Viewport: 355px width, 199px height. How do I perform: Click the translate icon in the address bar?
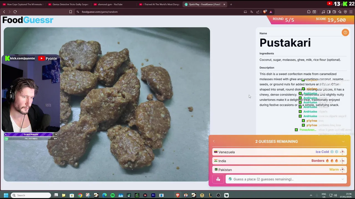pos(252,12)
